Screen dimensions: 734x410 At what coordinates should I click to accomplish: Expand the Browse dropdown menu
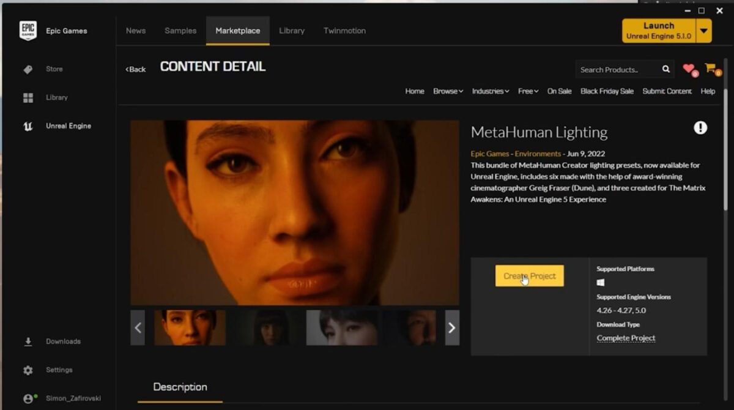tap(448, 91)
